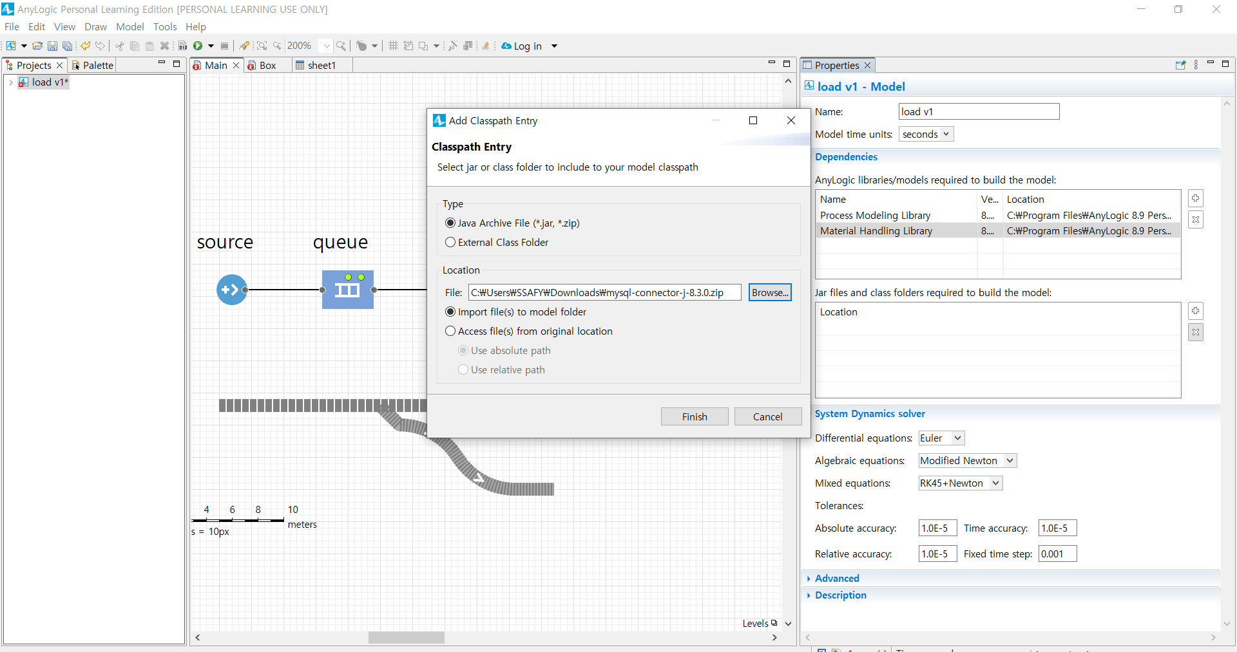Screen dimensions: 1237x652
Task: Click the source block on canvas
Action: click(x=231, y=290)
